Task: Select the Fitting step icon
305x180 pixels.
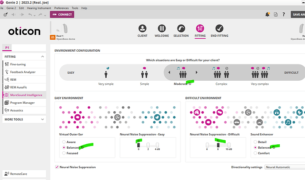Action: (200, 29)
